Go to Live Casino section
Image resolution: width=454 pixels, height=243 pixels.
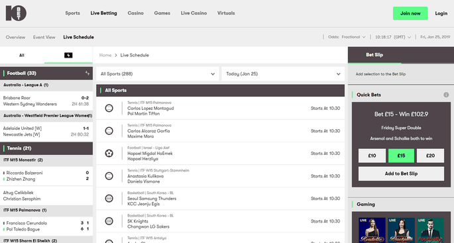pyautogui.click(x=194, y=13)
